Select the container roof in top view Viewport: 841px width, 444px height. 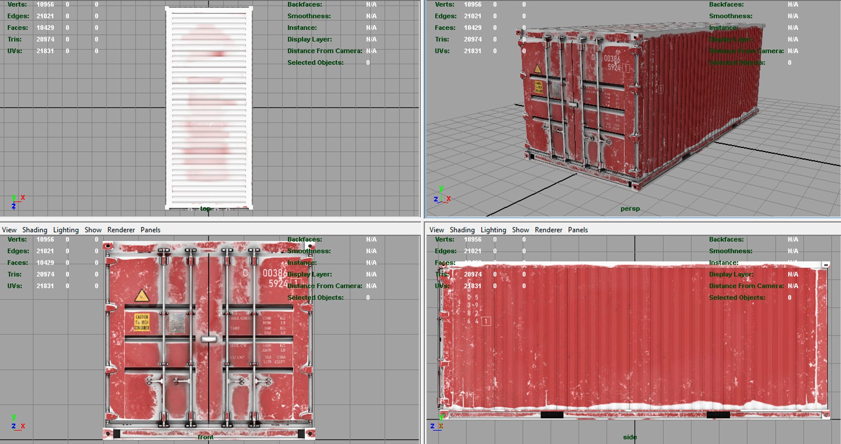(x=208, y=107)
